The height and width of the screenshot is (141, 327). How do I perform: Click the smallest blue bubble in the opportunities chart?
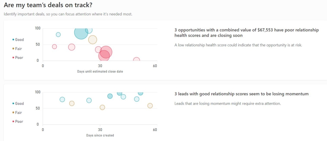click(58, 35)
